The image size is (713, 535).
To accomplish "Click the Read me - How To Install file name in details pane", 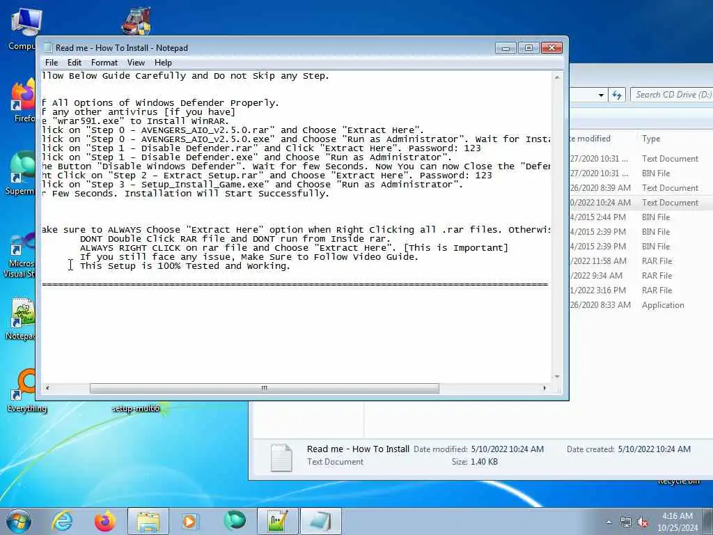I will coord(358,449).
